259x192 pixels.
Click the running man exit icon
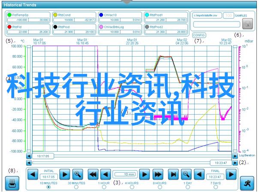click(x=247, y=183)
